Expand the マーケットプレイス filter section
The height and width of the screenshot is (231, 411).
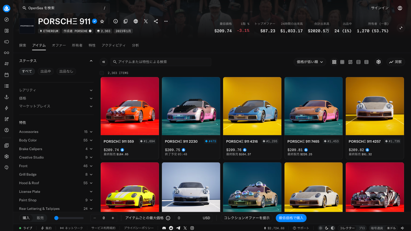(56, 106)
